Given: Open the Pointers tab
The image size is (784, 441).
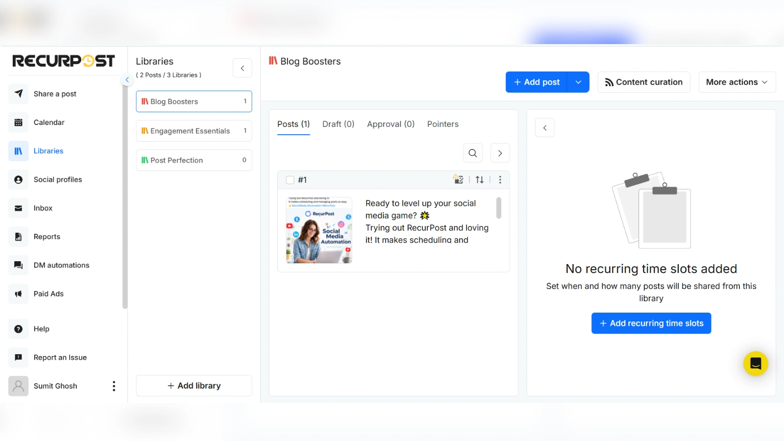Looking at the screenshot, I should click(x=442, y=124).
